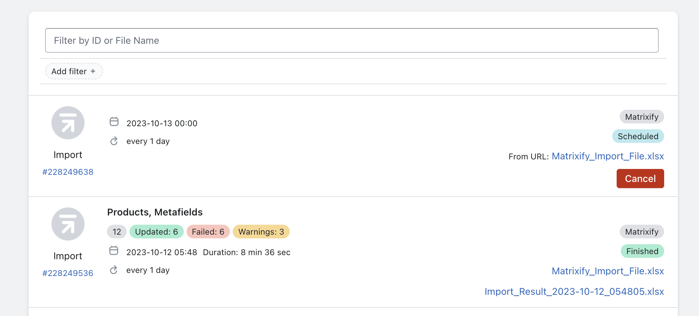
Task: Click calendar icon beside 2023-10-13 00:00
Action: [x=114, y=122]
